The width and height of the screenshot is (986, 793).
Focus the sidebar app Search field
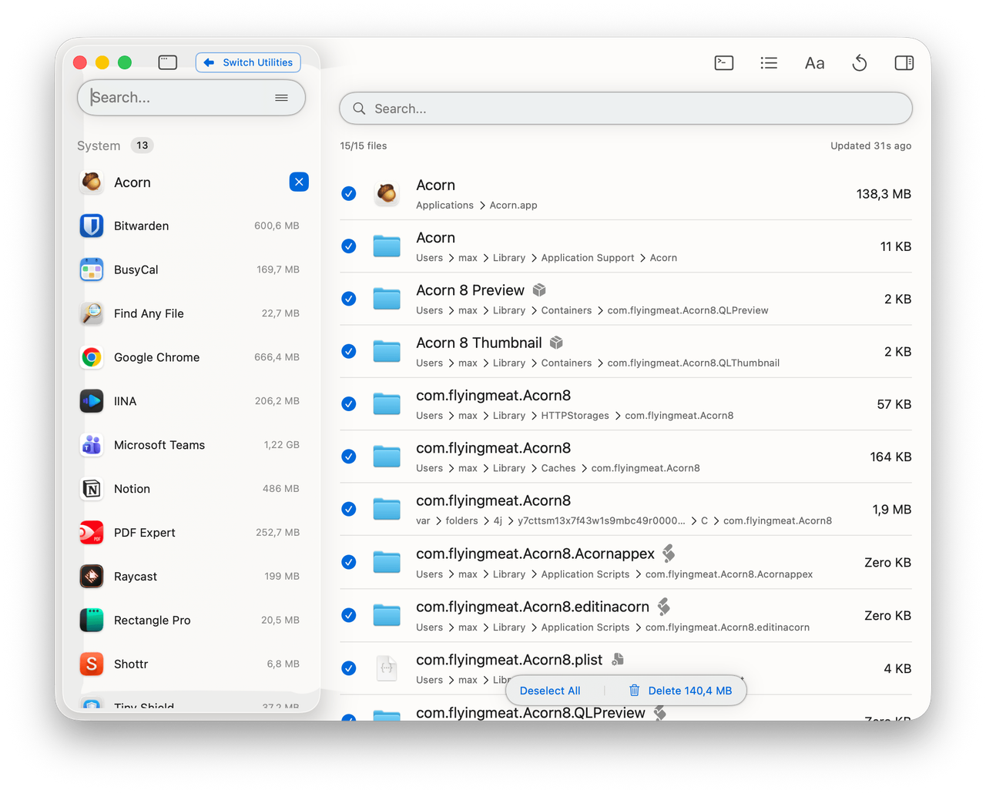(x=191, y=98)
